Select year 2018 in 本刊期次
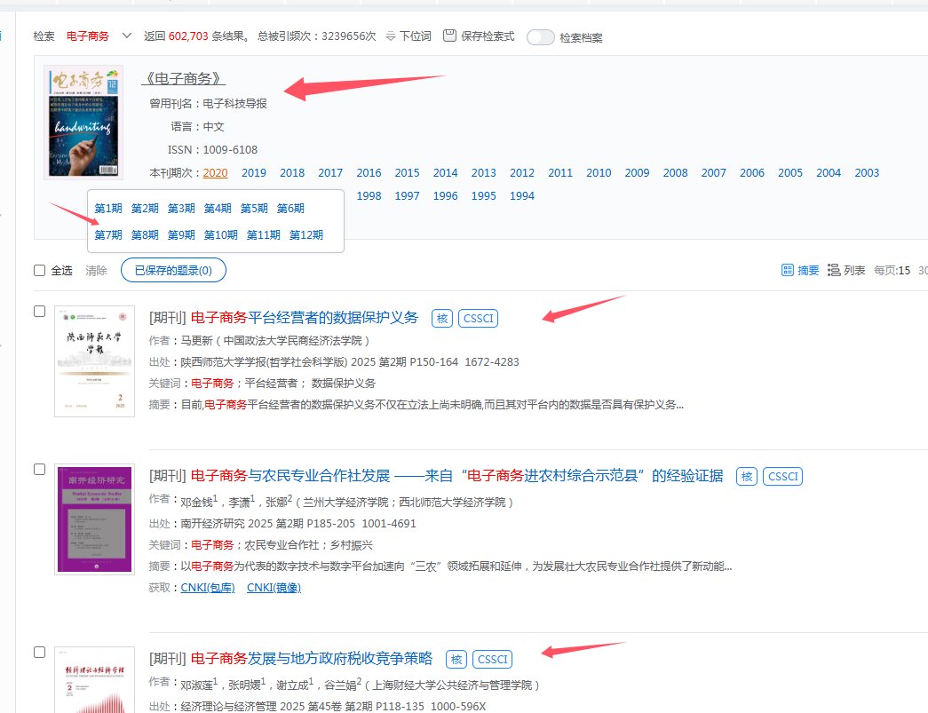Image resolution: width=928 pixels, height=713 pixels. point(292,173)
